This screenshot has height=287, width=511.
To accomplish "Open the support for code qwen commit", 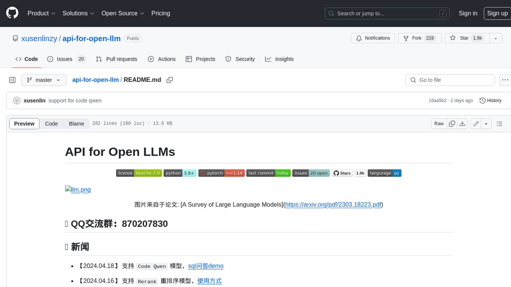I will [75, 100].
